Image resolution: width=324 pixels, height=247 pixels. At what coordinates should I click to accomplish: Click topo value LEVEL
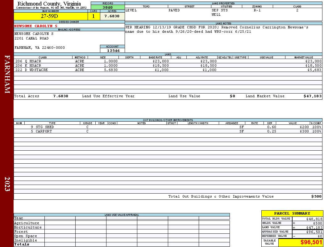131,10
